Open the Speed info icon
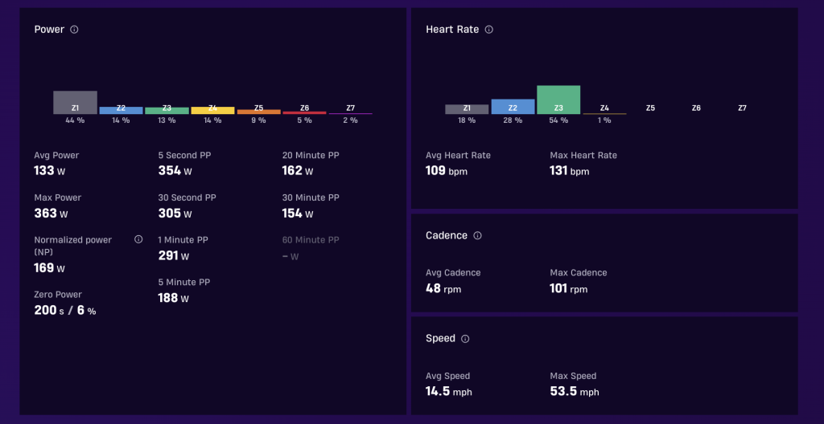The height and width of the screenshot is (424, 824). click(465, 338)
